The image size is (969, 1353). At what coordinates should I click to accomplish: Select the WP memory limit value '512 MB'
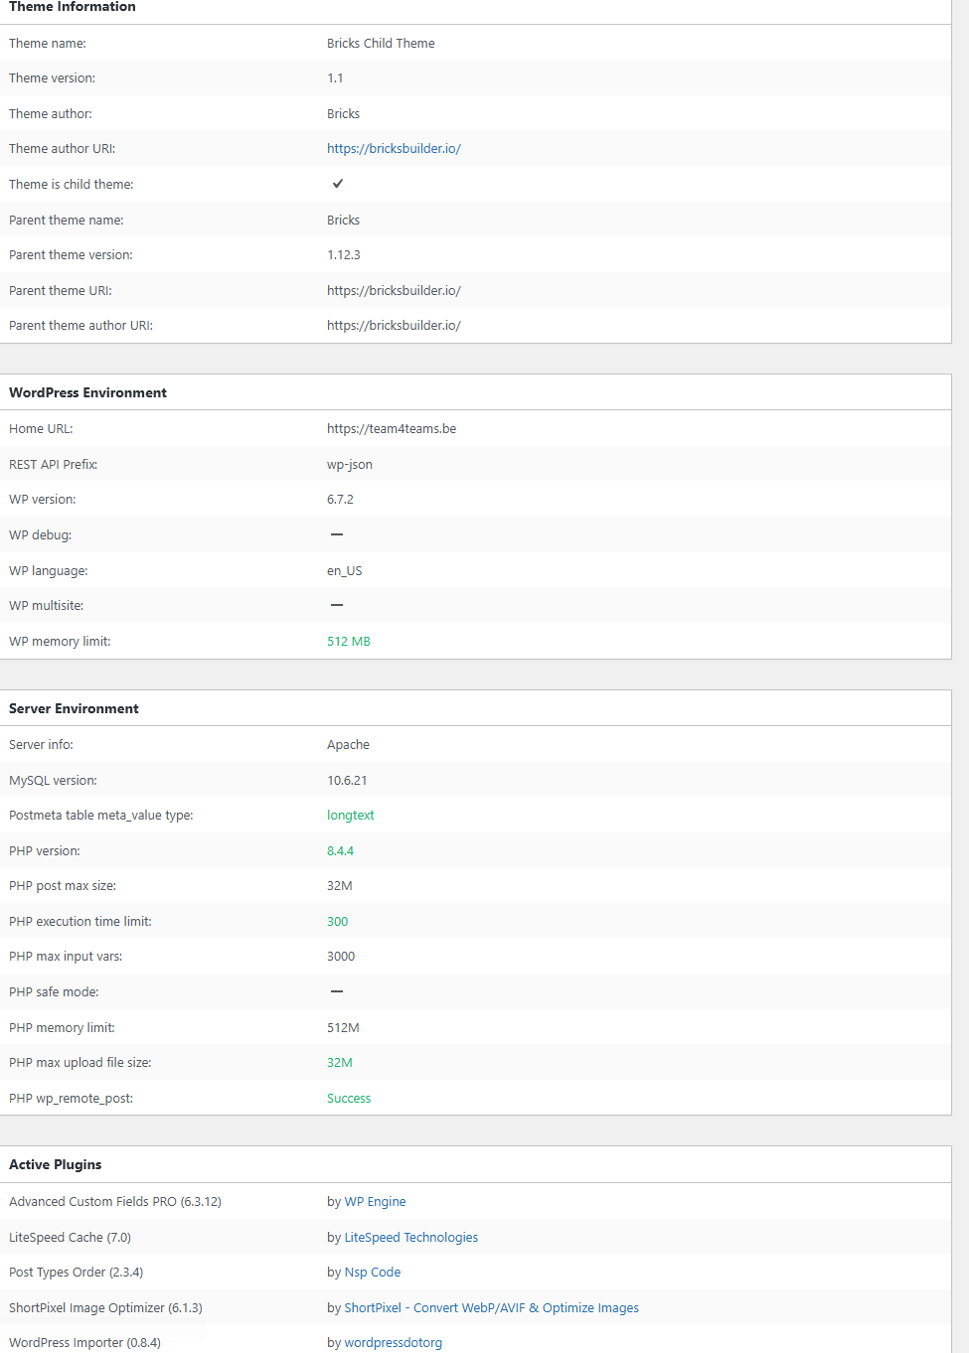click(x=349, y=642)
